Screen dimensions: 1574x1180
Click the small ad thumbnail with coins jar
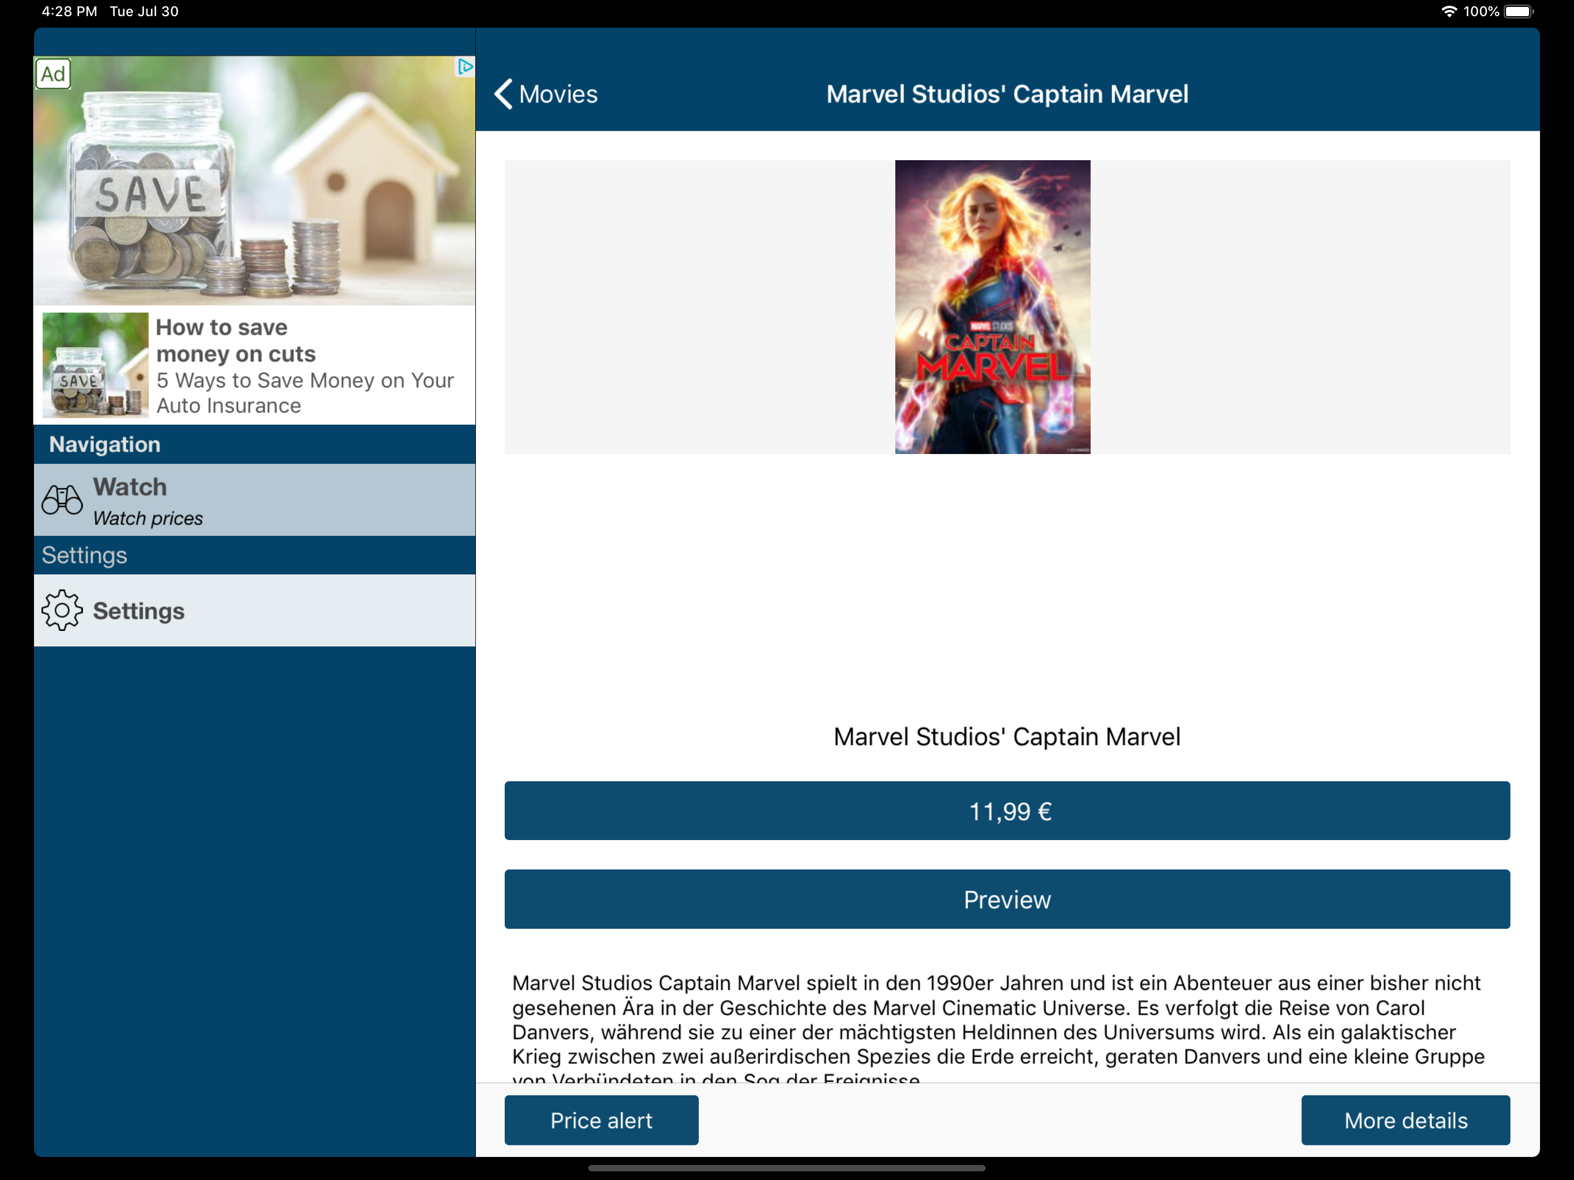click(96, 365)
